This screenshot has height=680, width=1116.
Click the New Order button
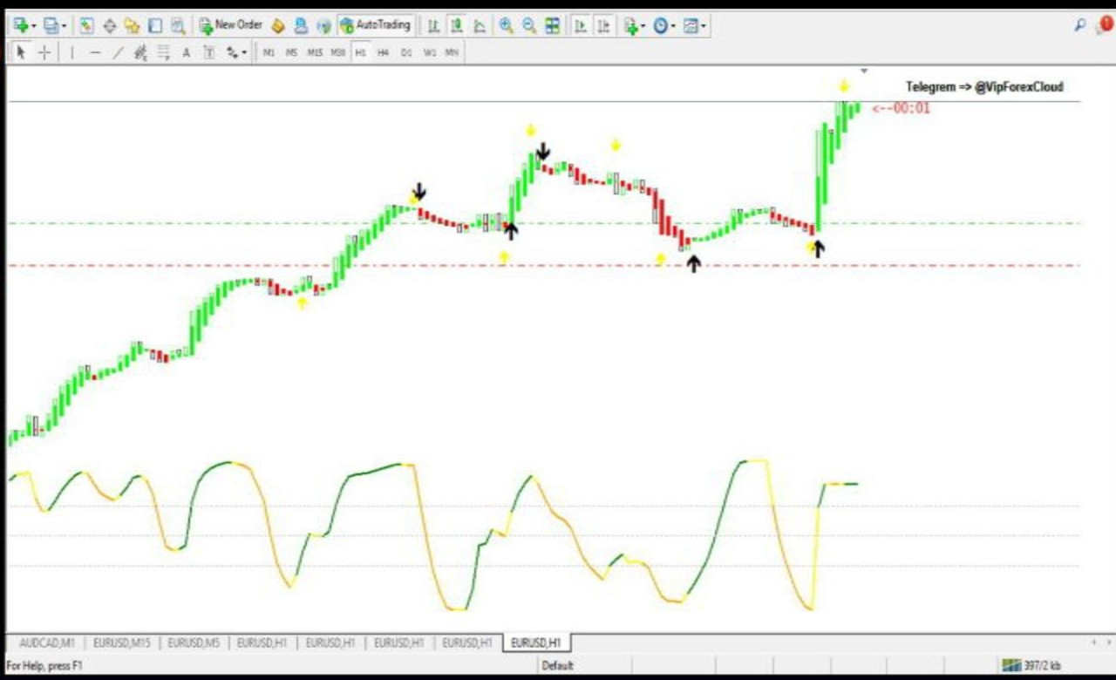(230, 25)
